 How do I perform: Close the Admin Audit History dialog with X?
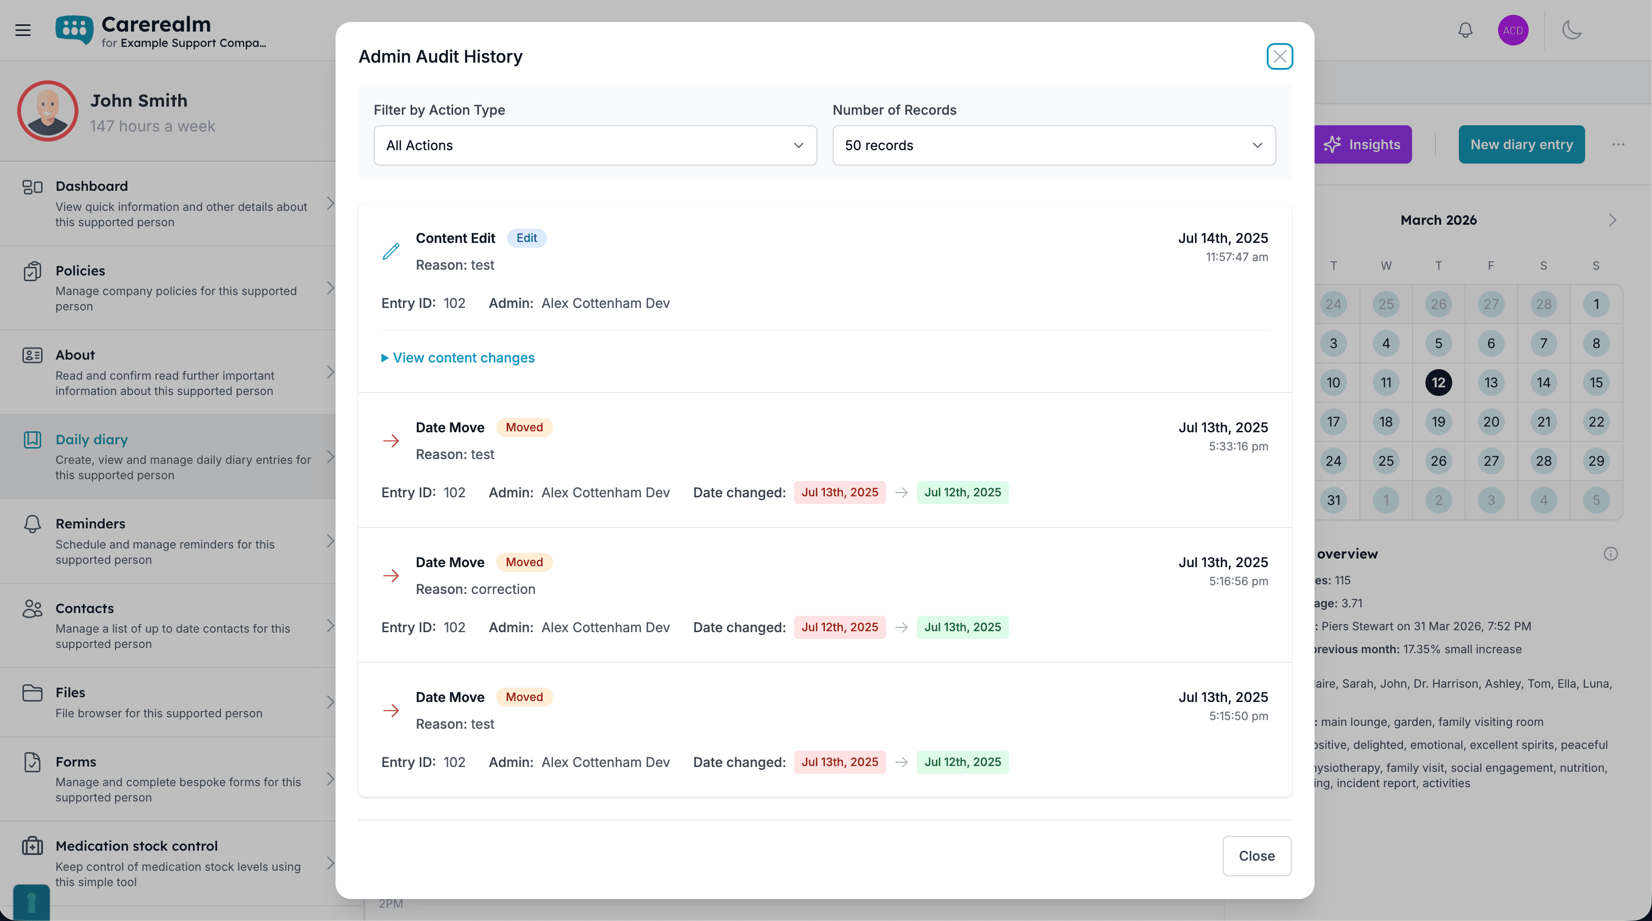pyautogui.click(x=1280, y=56)
